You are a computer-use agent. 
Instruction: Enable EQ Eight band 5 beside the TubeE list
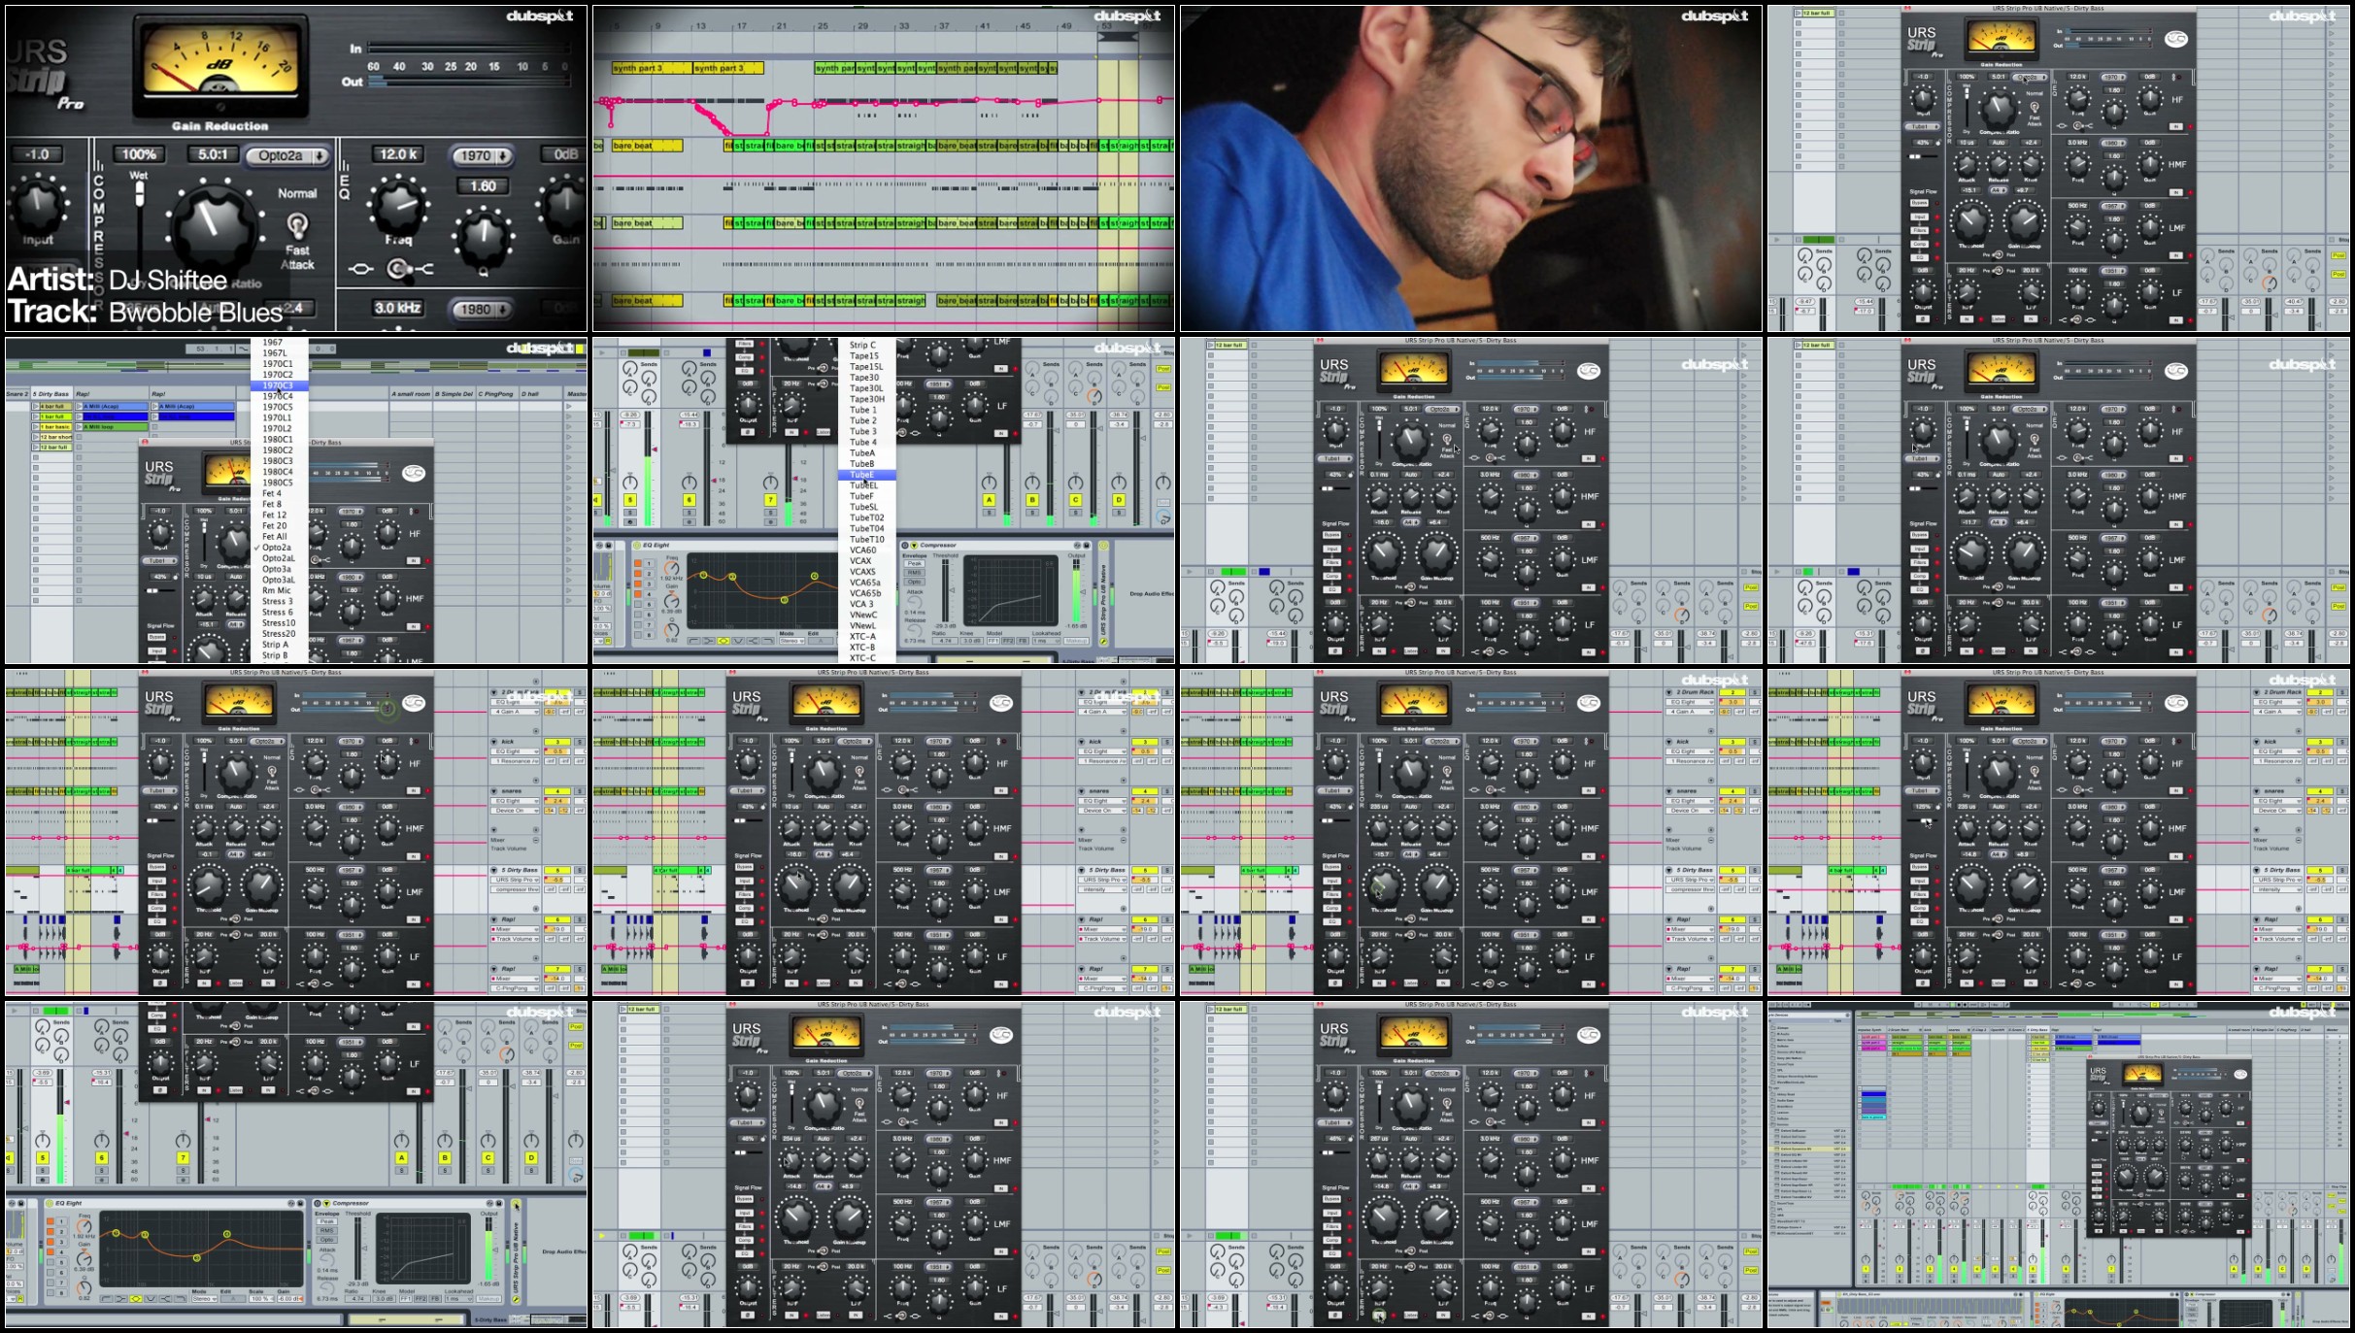coord(637,604)
